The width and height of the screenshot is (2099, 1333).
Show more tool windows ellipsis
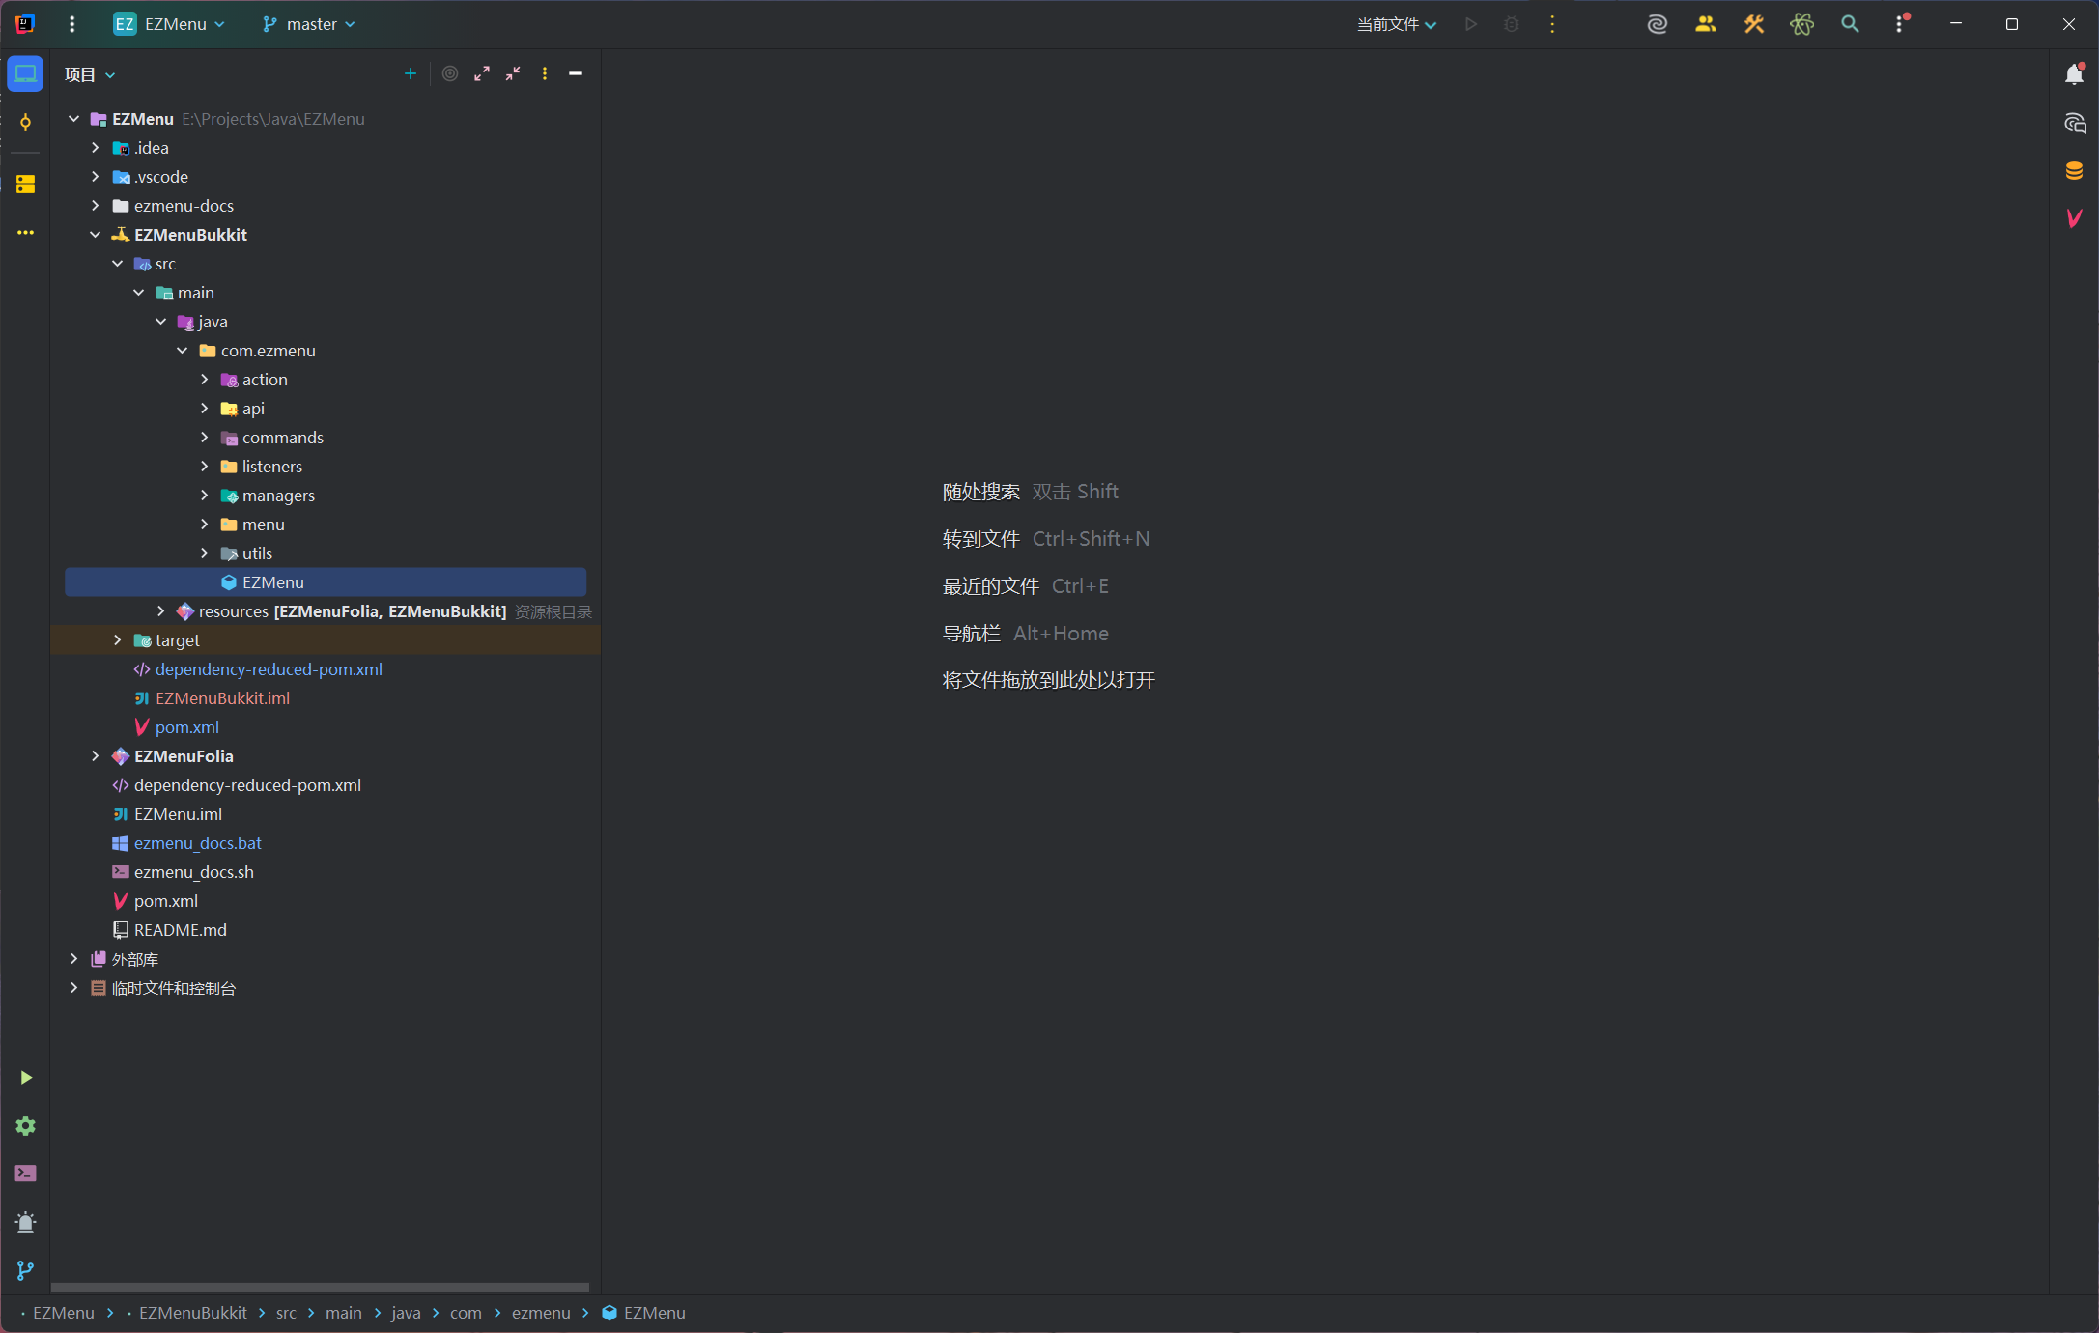pos(25,232)
